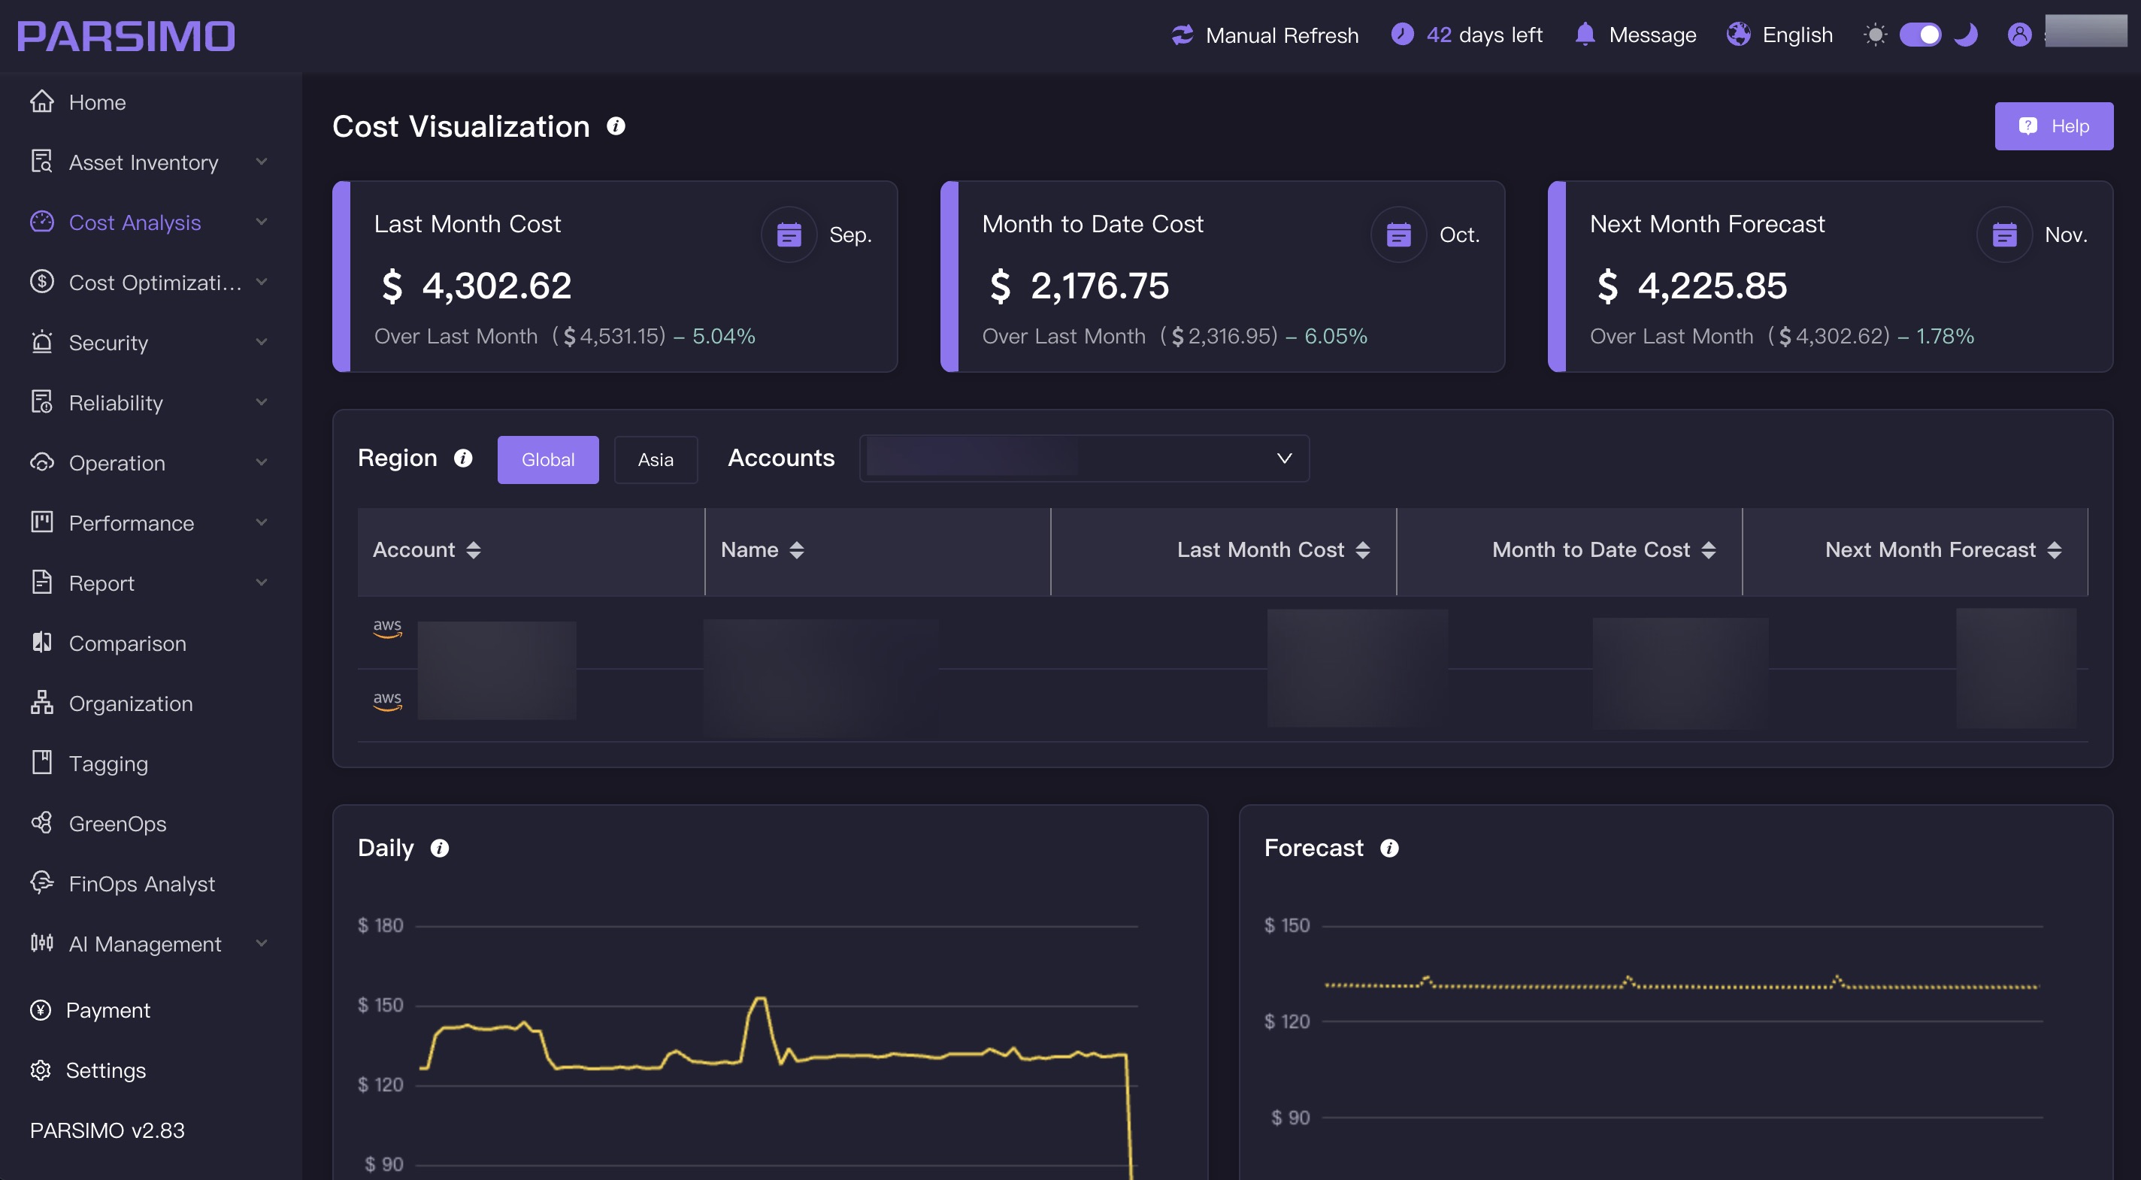The width and height of the screenshot is (2141, 1180).
Task: Click the Daily chart info icon
Action: click(x=440, y=848)
